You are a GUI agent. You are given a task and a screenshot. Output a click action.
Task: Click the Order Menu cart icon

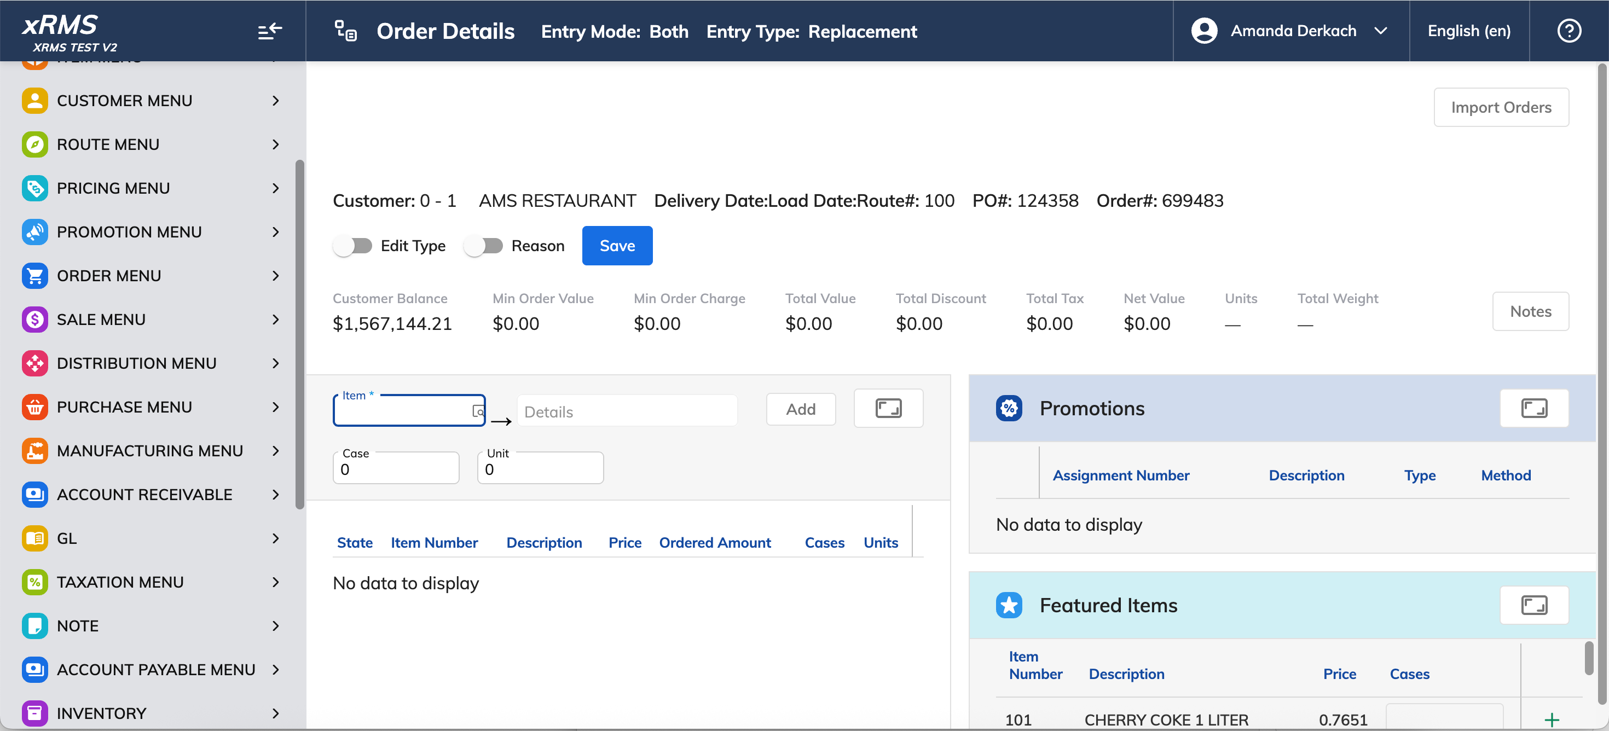point(35,275)
